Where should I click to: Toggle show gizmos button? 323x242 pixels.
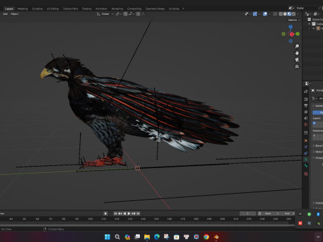255,14
